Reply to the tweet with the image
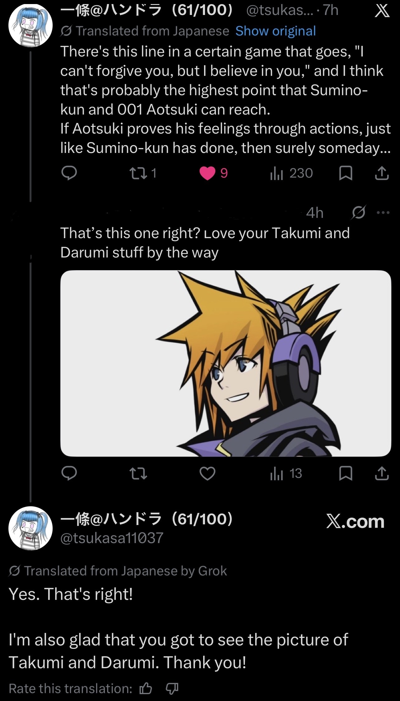The height and width of the screenshot is (701, 400). pos(69,473)
